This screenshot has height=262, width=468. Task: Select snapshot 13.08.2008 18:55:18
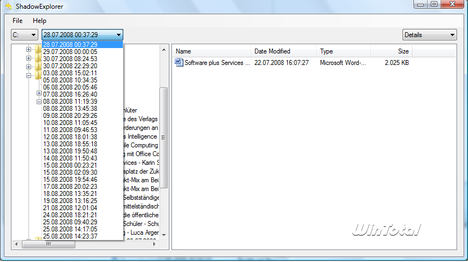82,144
